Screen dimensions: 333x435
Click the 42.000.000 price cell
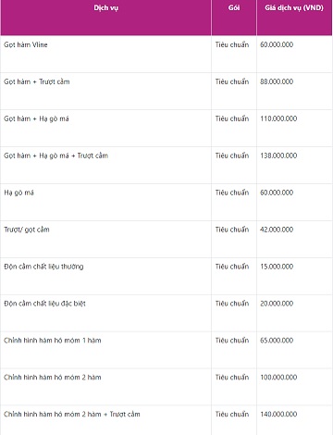[x=294, y=239]
